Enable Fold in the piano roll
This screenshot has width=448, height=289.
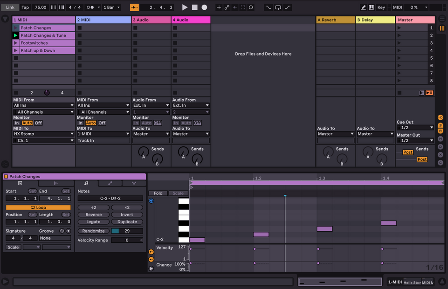158,193
